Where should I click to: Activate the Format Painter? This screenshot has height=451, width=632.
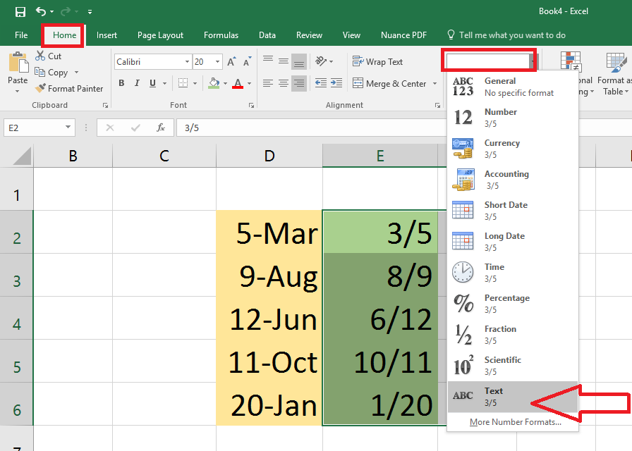coord(69,88)
